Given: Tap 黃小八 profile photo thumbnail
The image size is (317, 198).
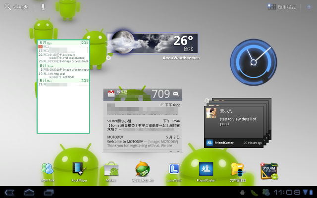Looking at the screenshot, I should (211, 113).
